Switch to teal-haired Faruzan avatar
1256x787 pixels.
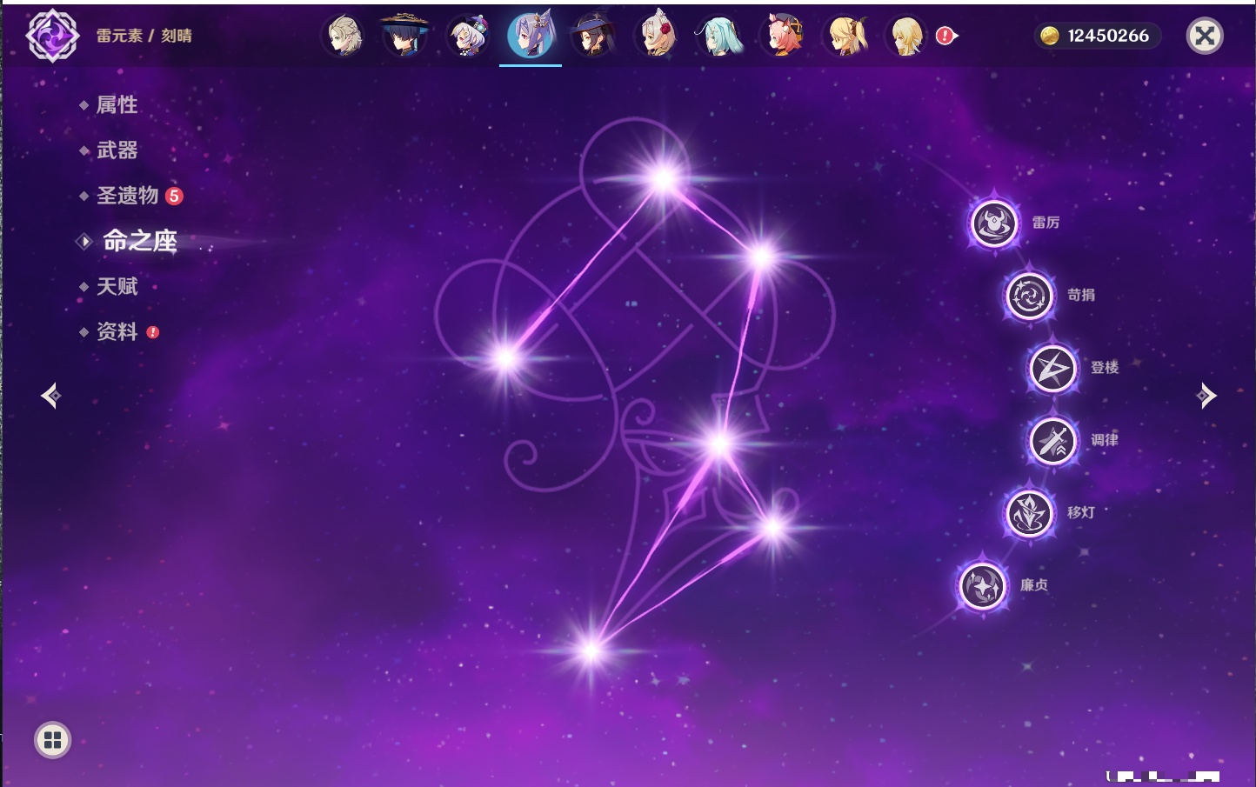click(719, 37)
